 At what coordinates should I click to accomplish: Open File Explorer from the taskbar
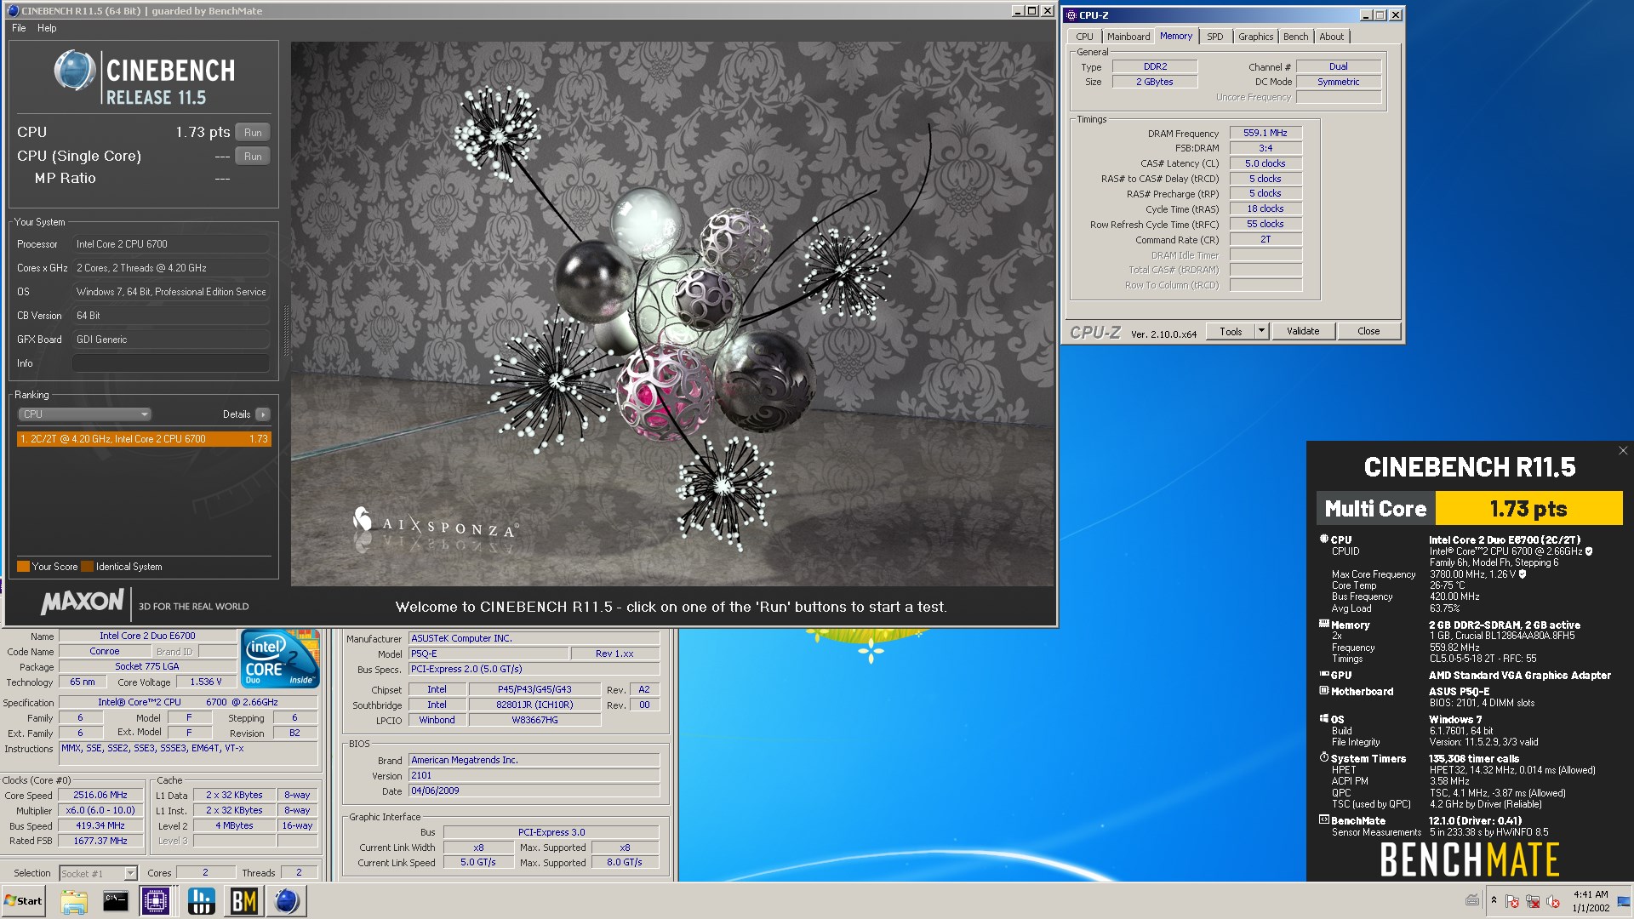pyautogui.click(x=74, y=901)
